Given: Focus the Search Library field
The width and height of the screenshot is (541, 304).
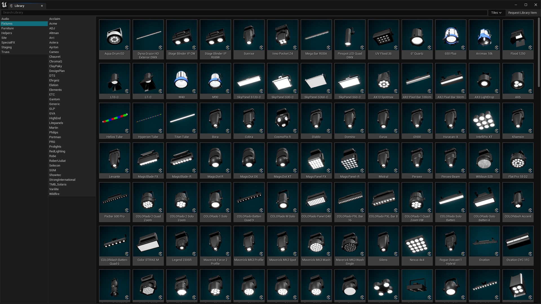Looking at the screenshot, I should point(244,13).
